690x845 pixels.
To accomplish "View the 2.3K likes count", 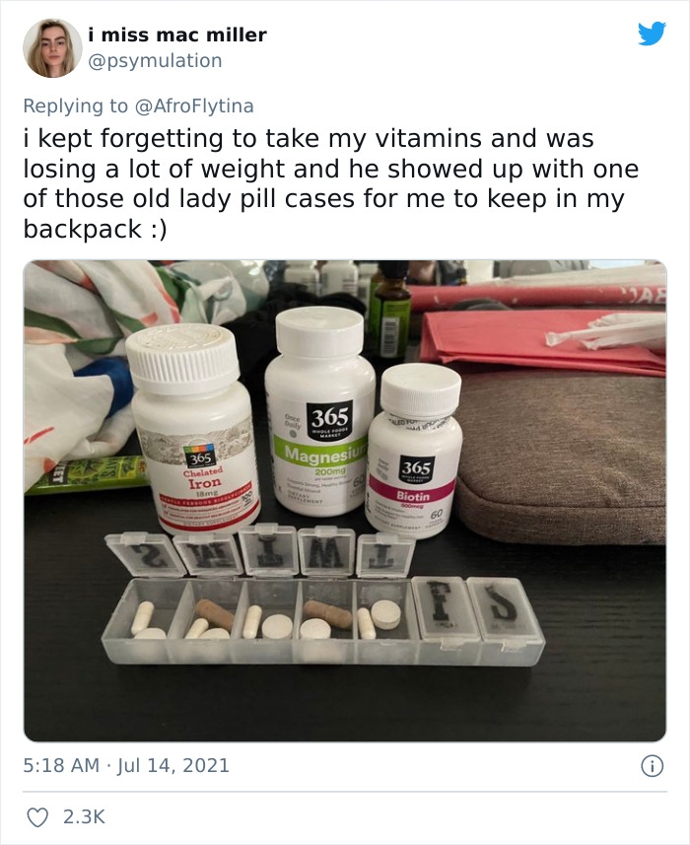I will (84, 817).
